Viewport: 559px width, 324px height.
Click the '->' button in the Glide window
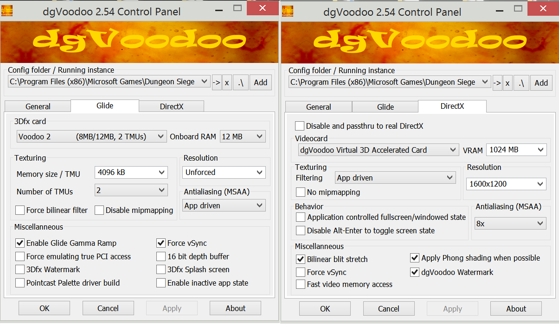(x=217, y=82)
